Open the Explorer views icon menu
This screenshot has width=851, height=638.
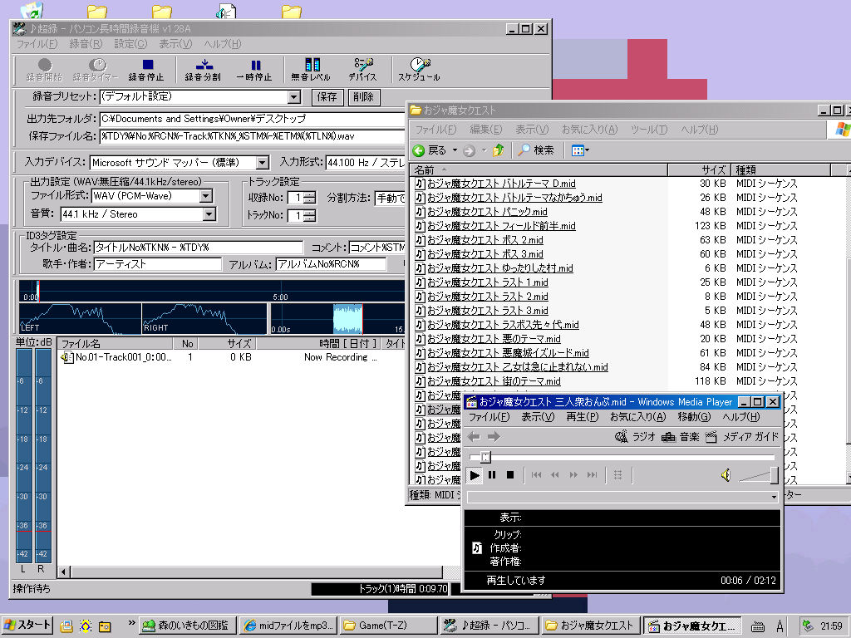(x=580, y=150)
